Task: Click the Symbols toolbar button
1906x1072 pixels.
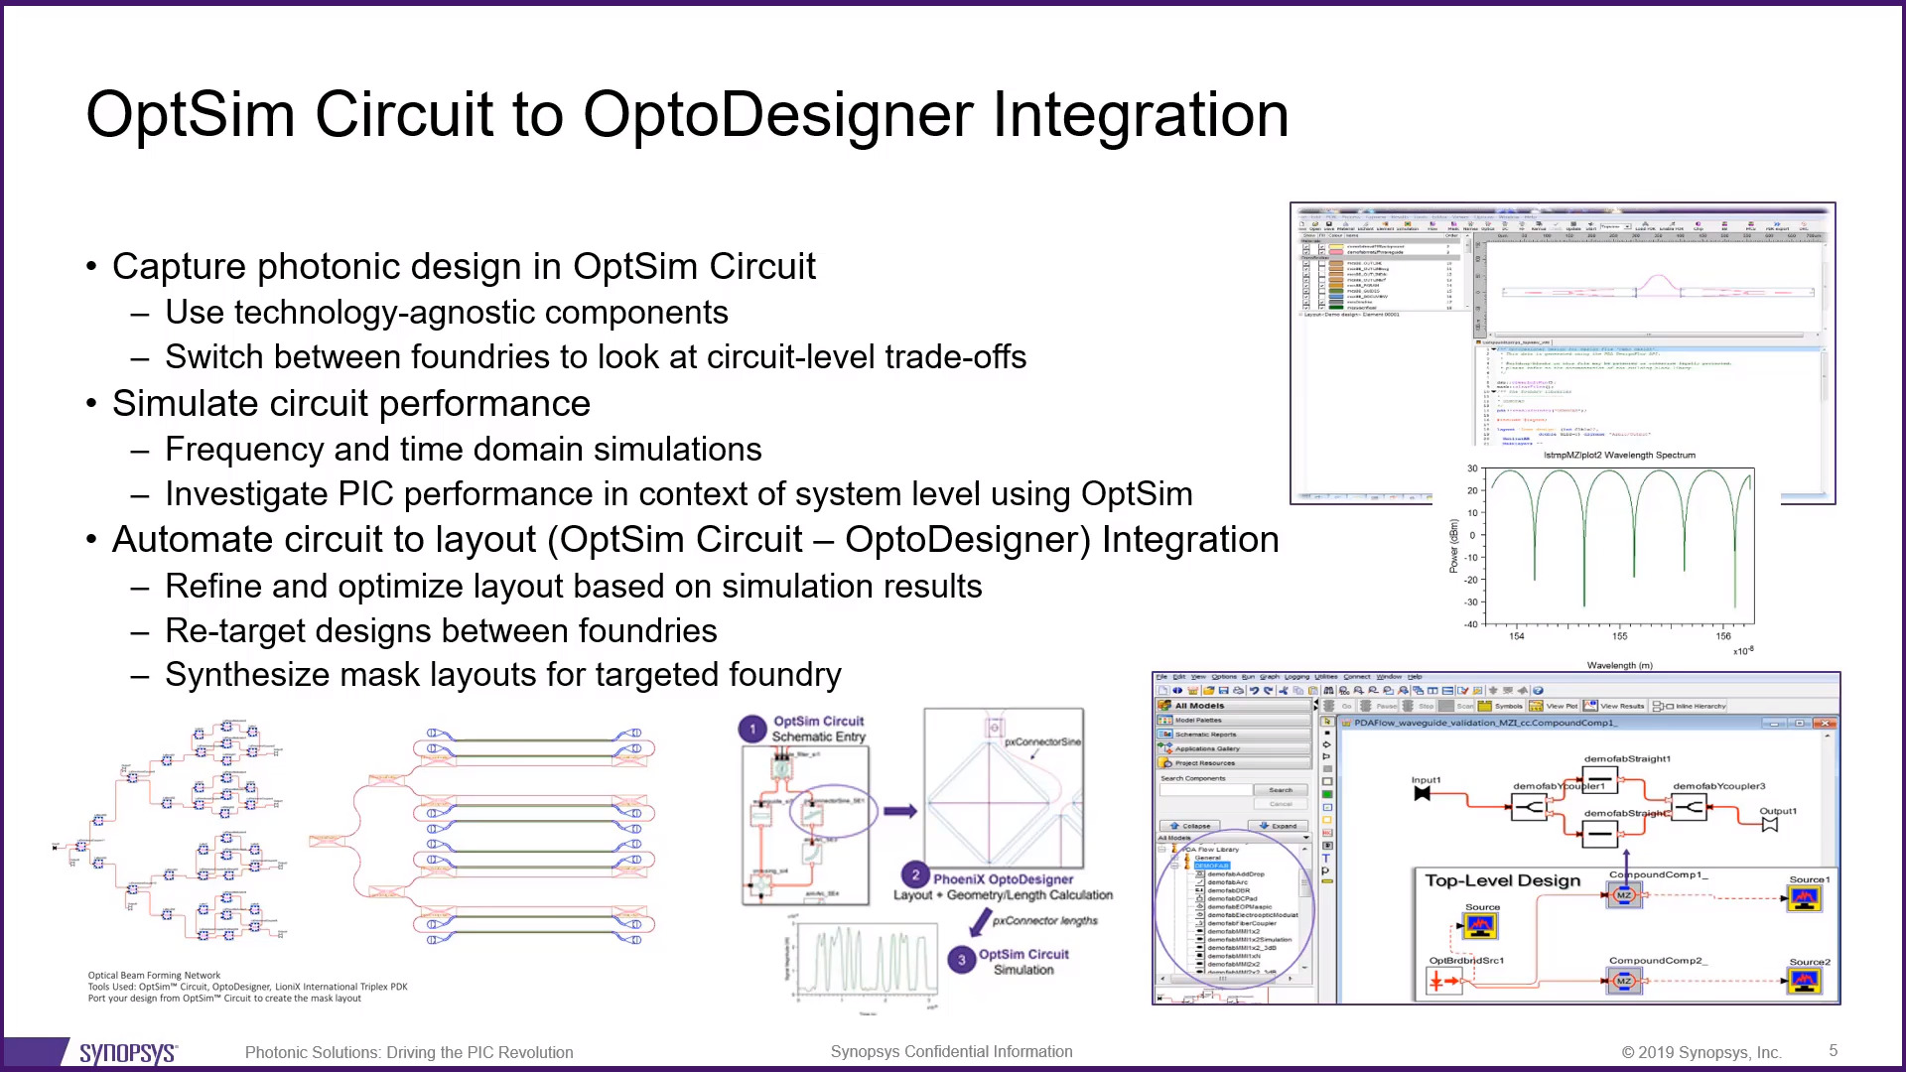Action: [x=1501, y=706]
